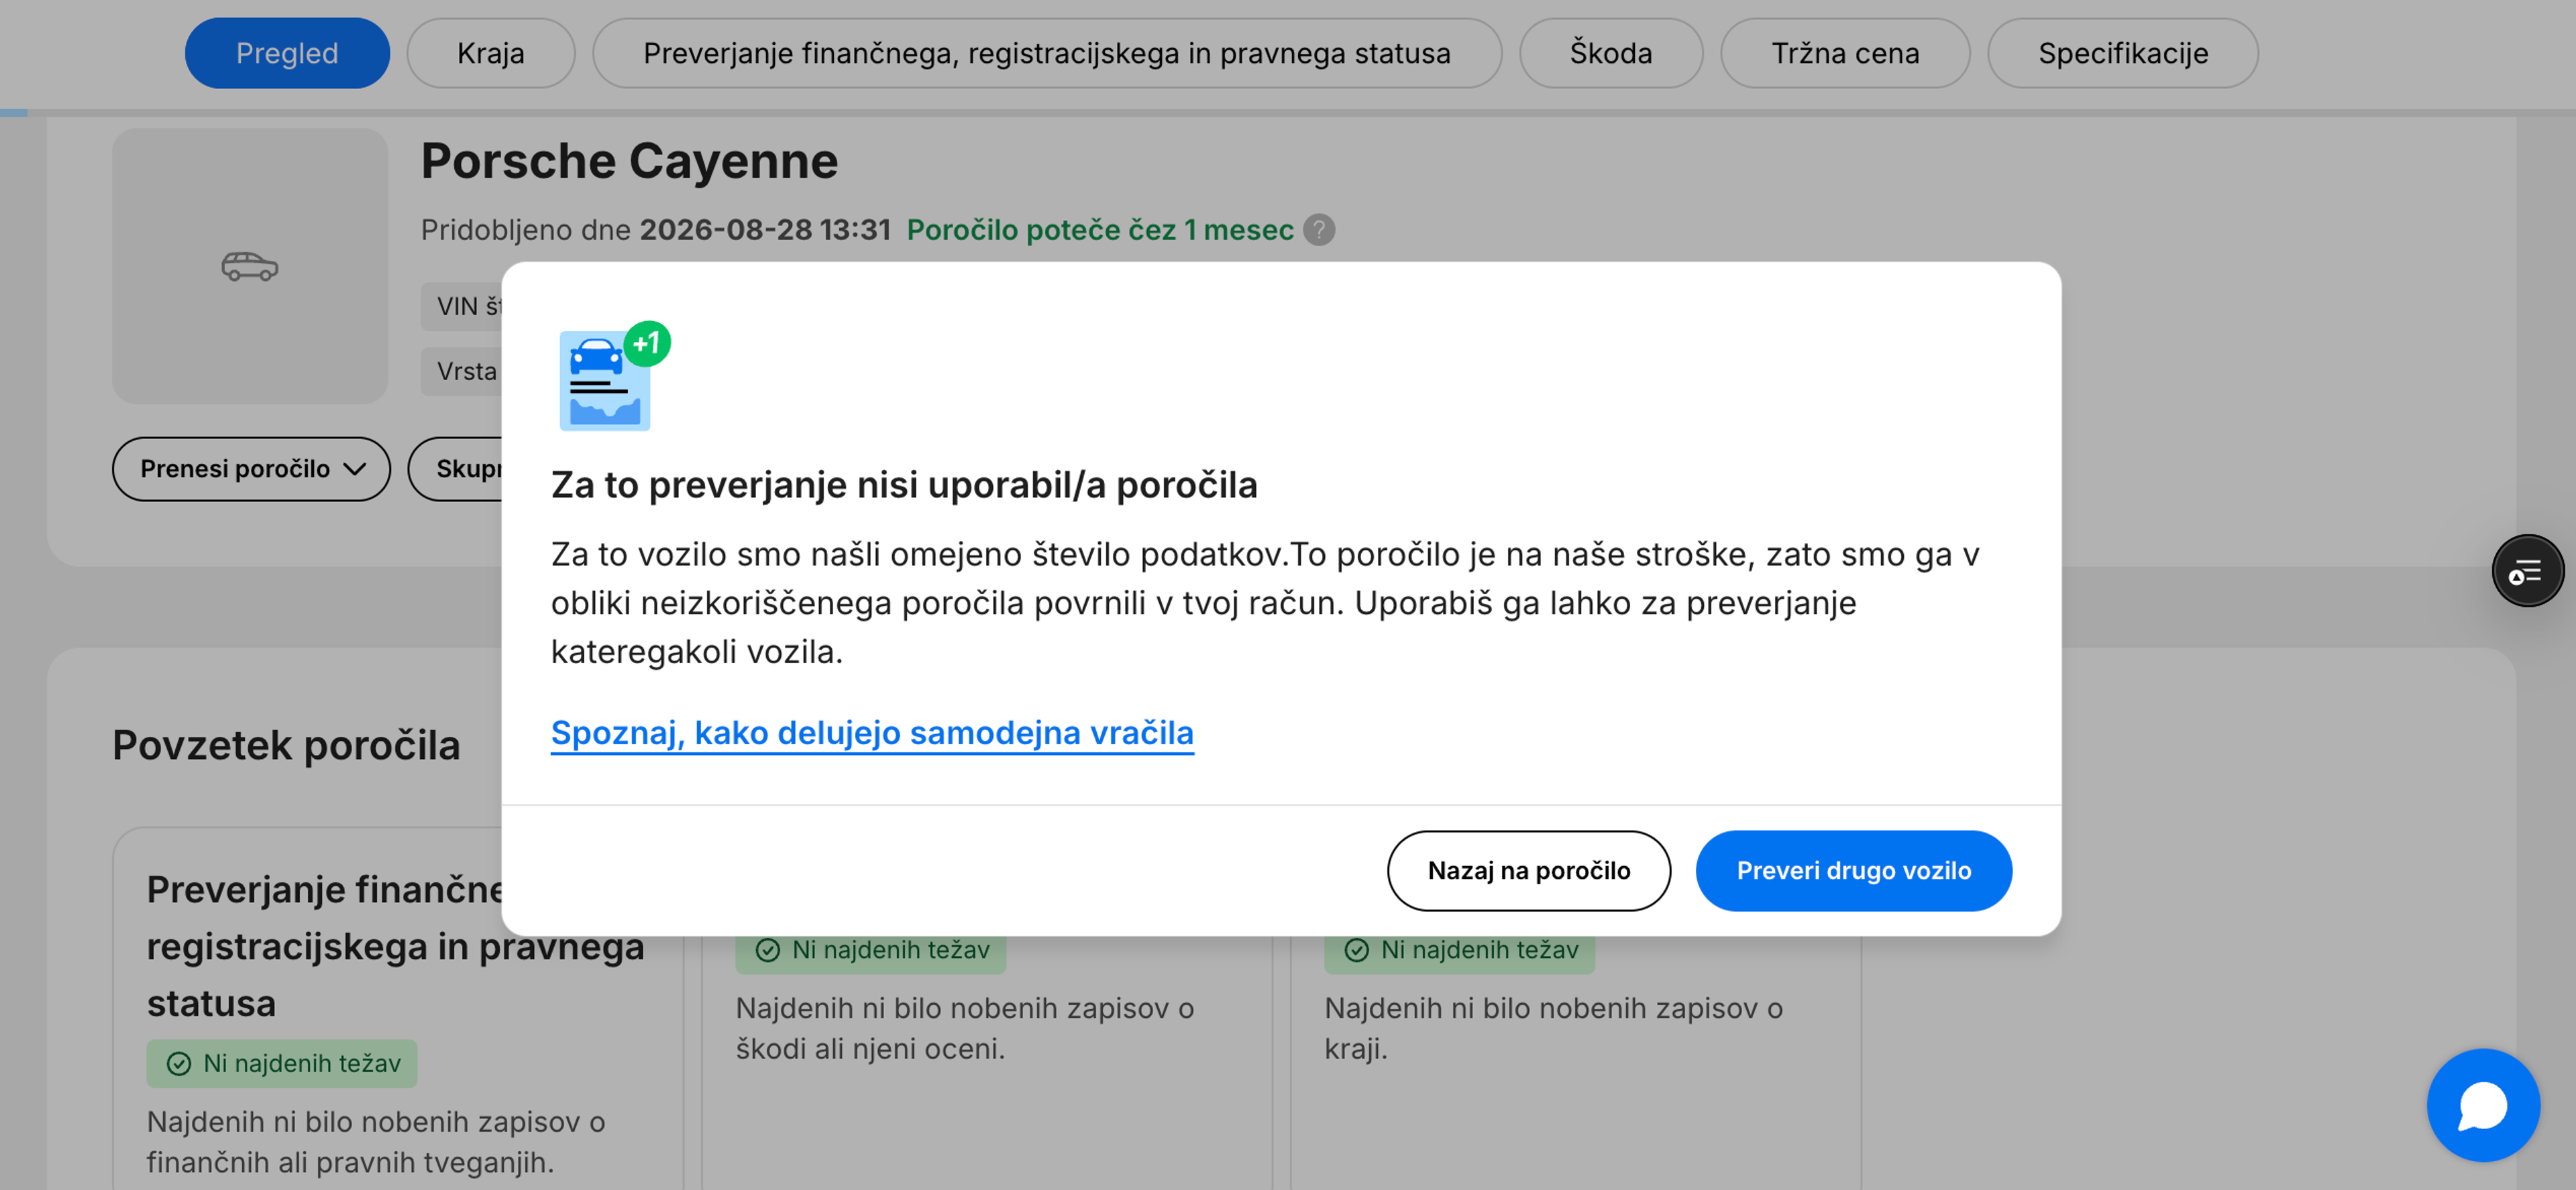This screenshot has width=2576, height=1190.
Task: Expand the Prenesi poročilo dropdown
Action: [x=251, y=469]
